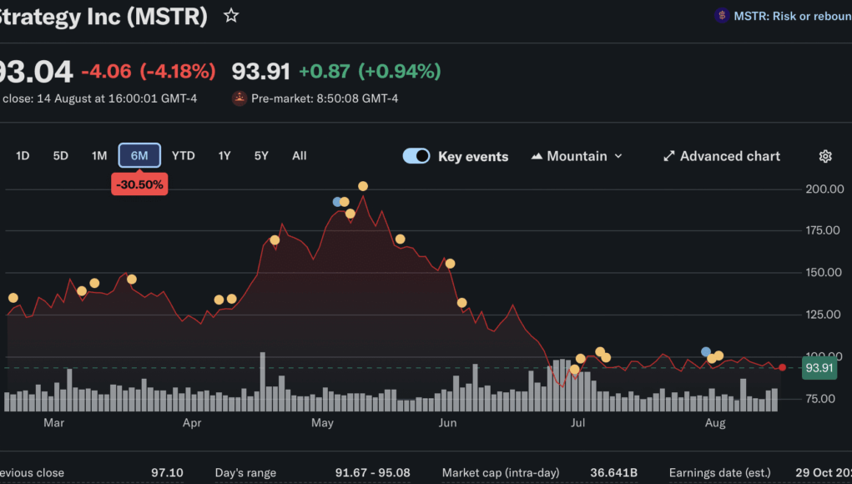Click the blue key event dot before August

706,351
